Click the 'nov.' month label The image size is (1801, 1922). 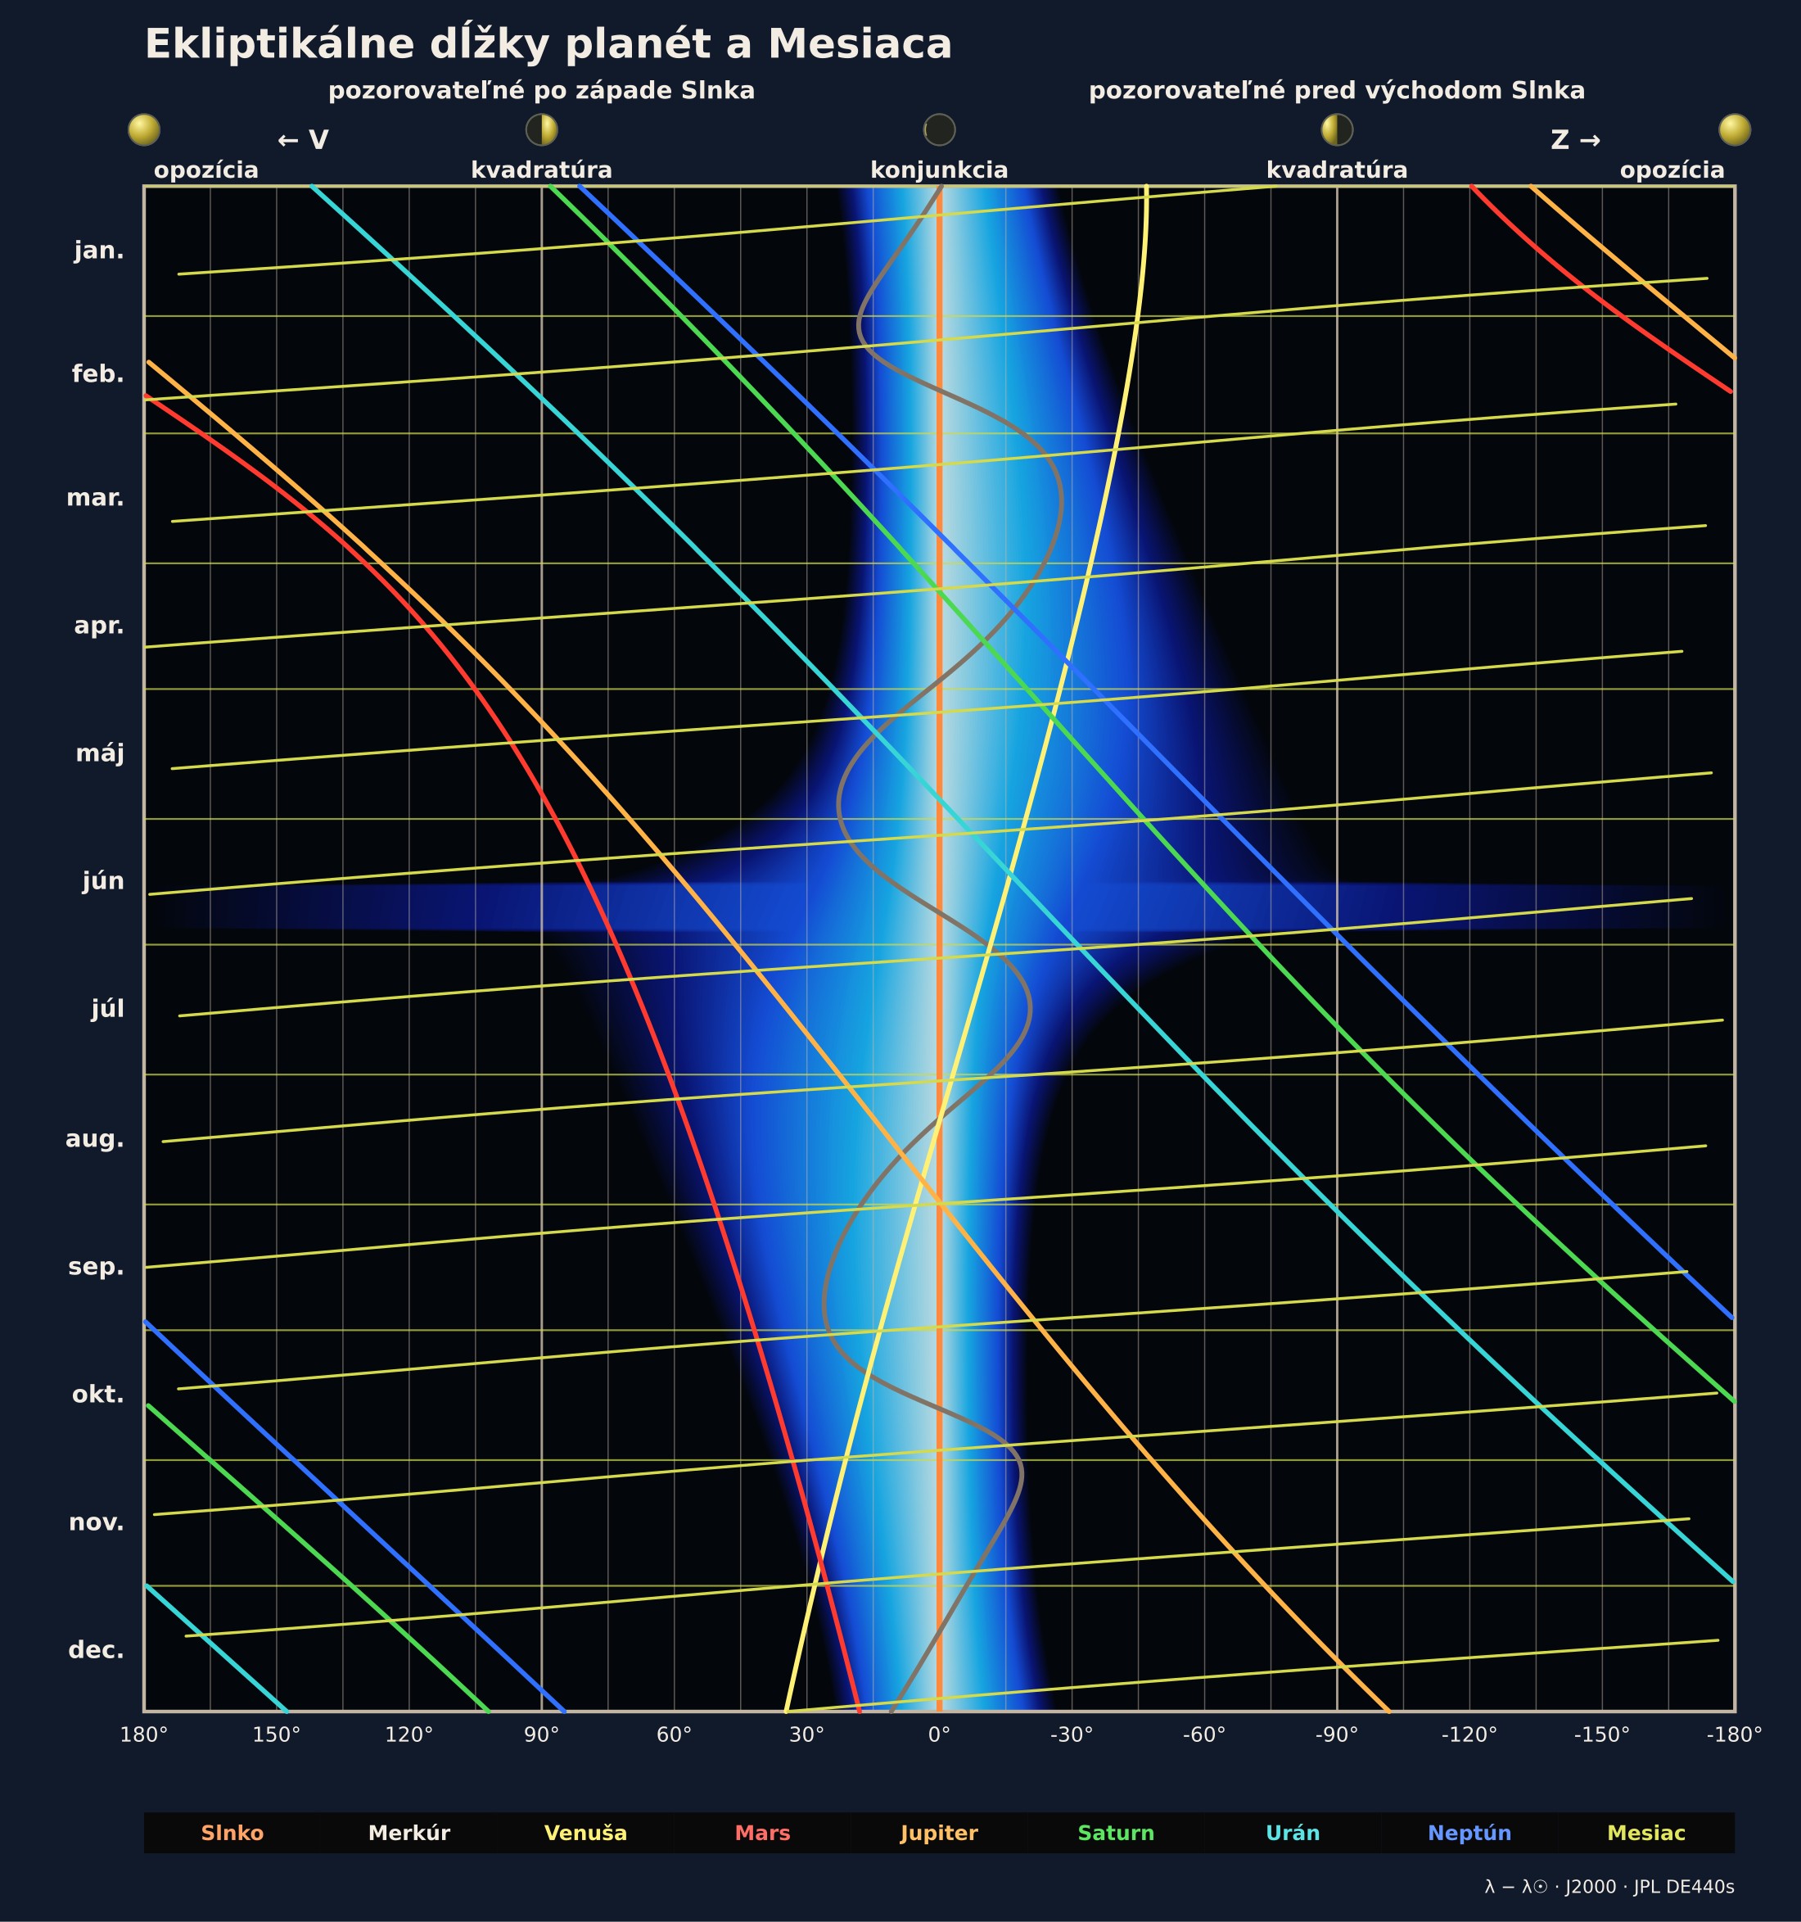tap(97, 1522)
